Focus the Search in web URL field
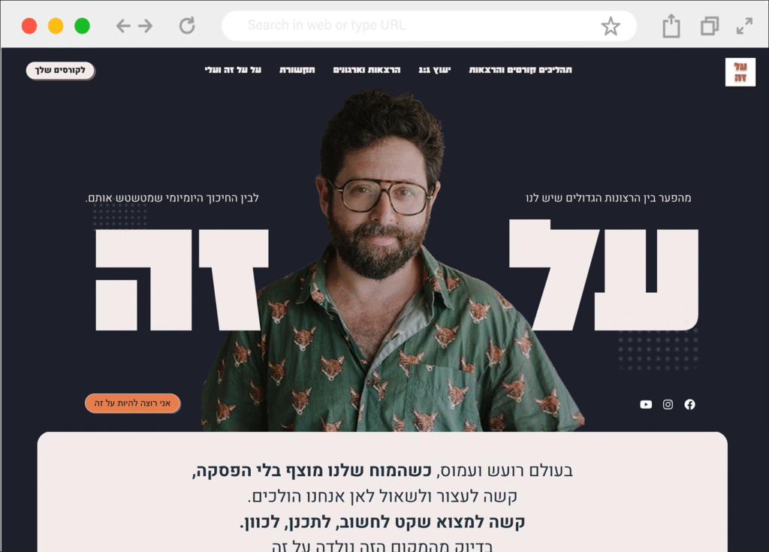This screenshot has height=552, width=769. click(412, 26)
